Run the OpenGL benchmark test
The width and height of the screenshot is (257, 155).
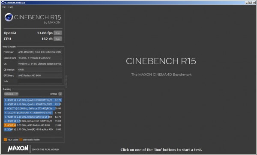[x=58, y=33]
